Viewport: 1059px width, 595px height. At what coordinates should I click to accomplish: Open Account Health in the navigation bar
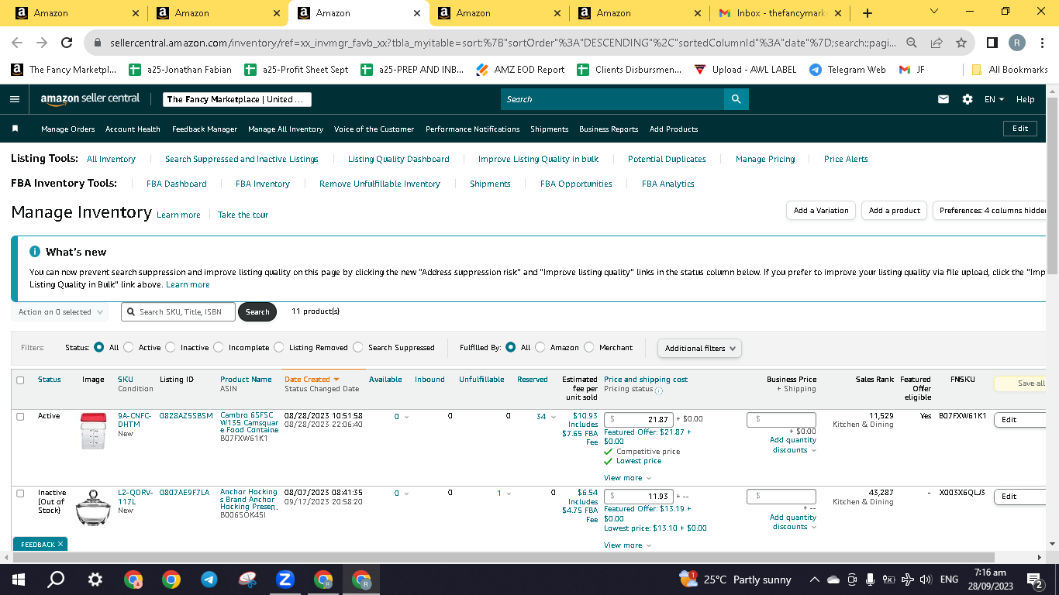tap(133, 129)
